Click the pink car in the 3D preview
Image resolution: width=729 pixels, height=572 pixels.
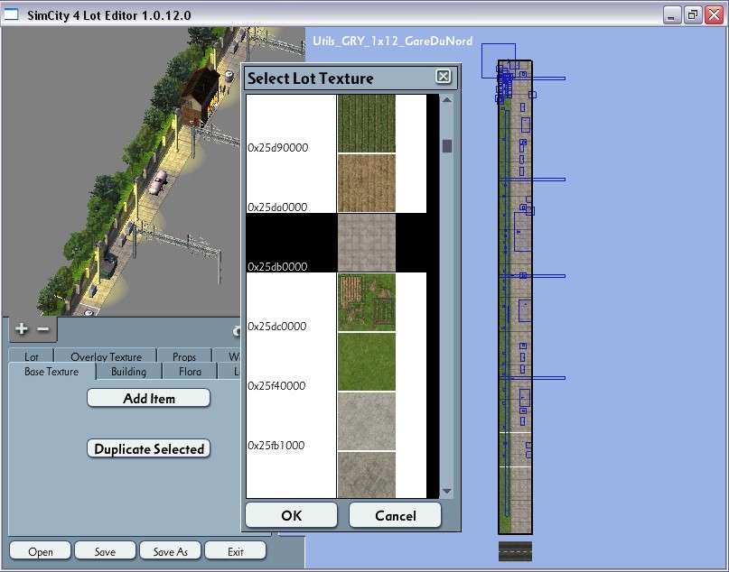[x=158, y=182]
